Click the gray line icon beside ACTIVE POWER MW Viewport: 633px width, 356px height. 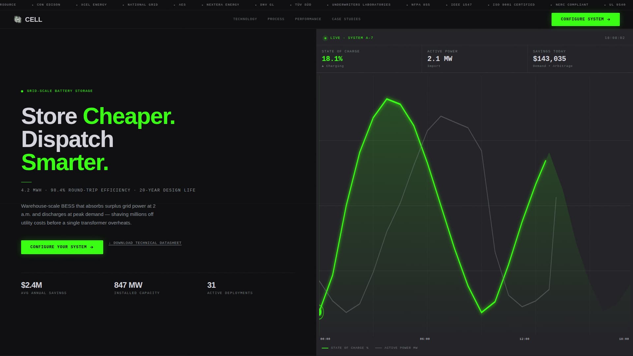[379, 348]
